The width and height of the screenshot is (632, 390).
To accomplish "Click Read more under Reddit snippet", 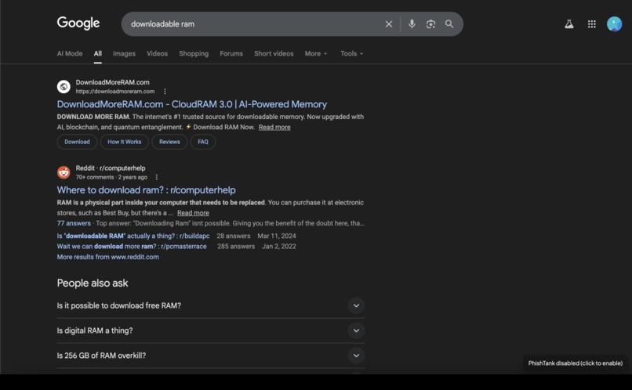I will [193, 213].
